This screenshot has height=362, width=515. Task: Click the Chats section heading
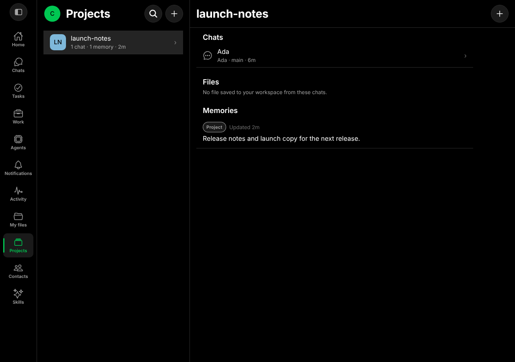[x=213, y=37]
